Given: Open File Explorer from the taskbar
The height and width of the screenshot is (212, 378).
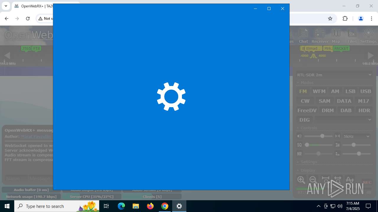Looking at the screenshot, I should pos(136,206).
